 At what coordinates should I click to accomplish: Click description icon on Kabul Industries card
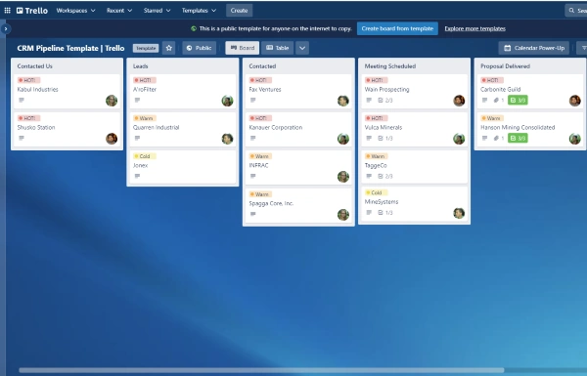pos(22,101)
